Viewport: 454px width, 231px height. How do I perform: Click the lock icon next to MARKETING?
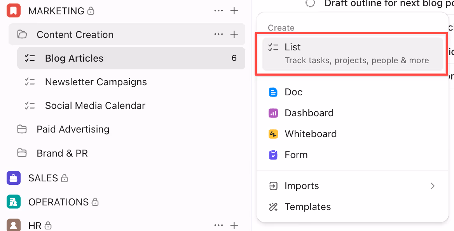[91, 10]
